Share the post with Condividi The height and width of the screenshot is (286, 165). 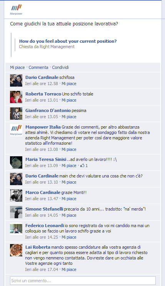[60, 67]
